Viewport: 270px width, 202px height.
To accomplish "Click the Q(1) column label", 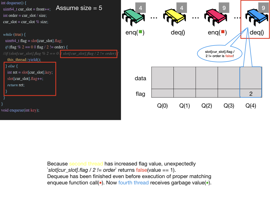I will 185,106.
